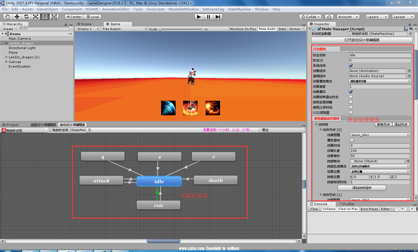Toggle the 动画循环 checkbox
Screen dimensions: 418x252
point(351,92)
